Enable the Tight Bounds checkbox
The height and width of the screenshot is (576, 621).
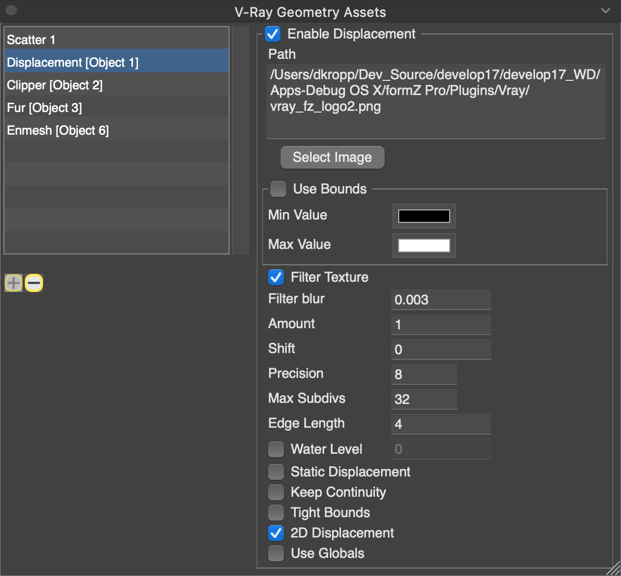pyautogui.click(x=276, y=513)
